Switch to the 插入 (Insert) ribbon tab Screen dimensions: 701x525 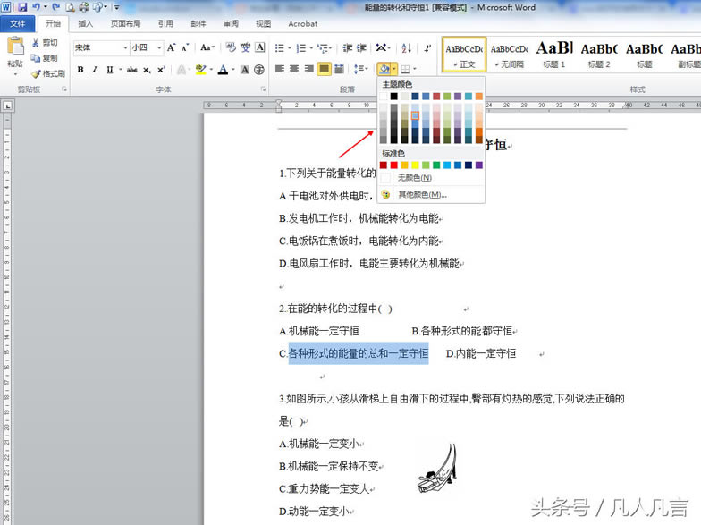85,24
